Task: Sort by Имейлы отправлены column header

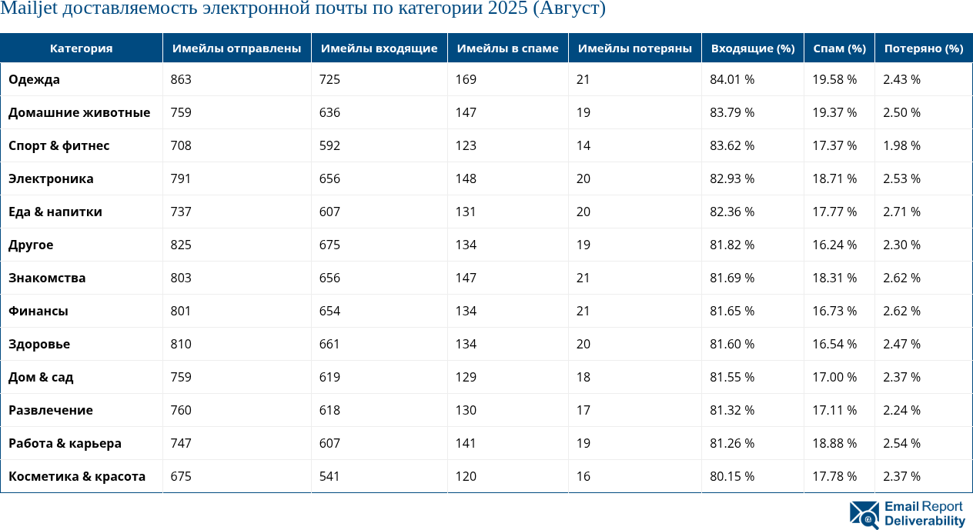Action: tap(236, 48)
